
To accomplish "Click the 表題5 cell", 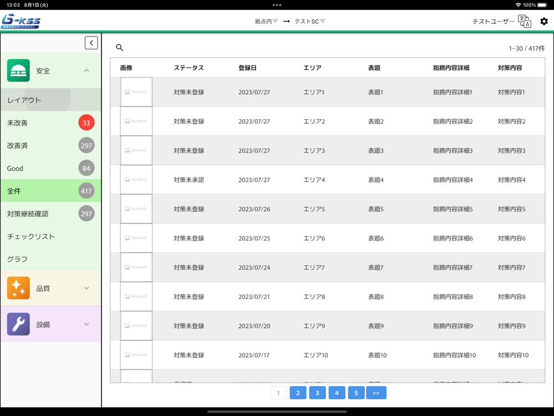I will 376,209.
